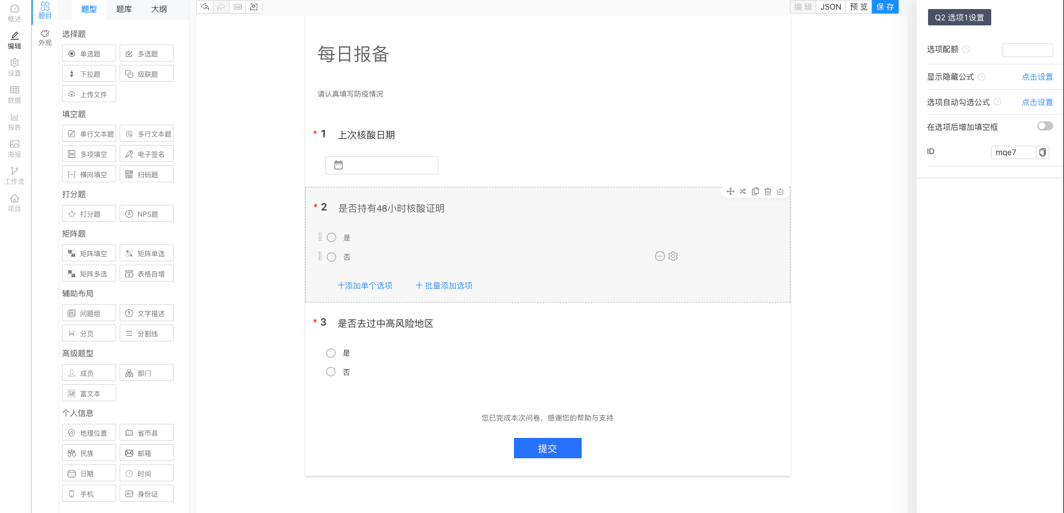Shuffle question 2 options with the shuffle icon
1064x513 pixels.
tap(742, 191)
